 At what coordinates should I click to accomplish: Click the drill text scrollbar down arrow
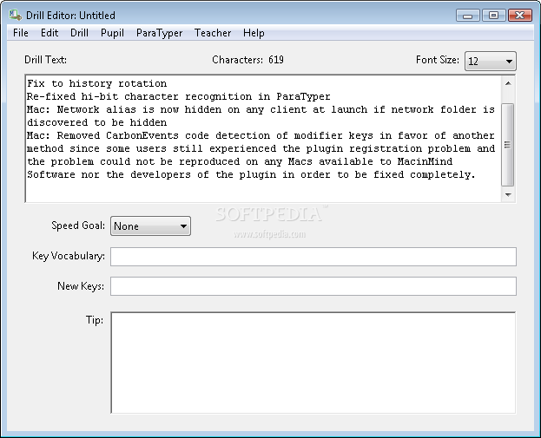tap(508, 194)
